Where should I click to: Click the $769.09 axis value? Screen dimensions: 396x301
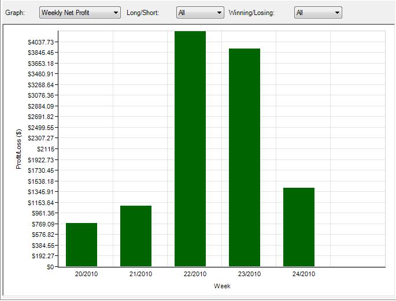click(43, 224)
